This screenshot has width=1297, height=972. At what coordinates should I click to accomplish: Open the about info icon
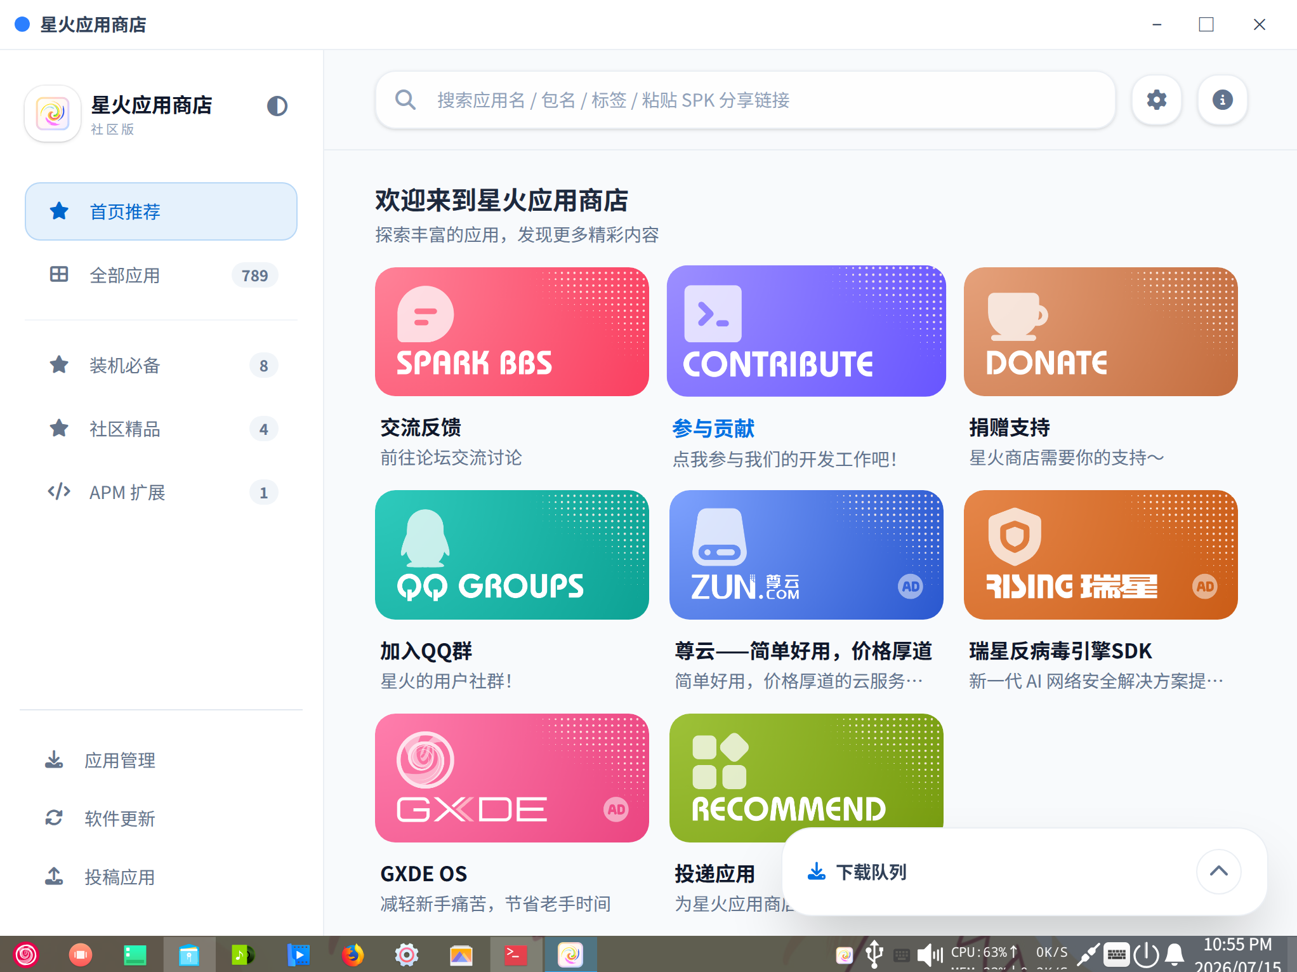click(1222, 100)
